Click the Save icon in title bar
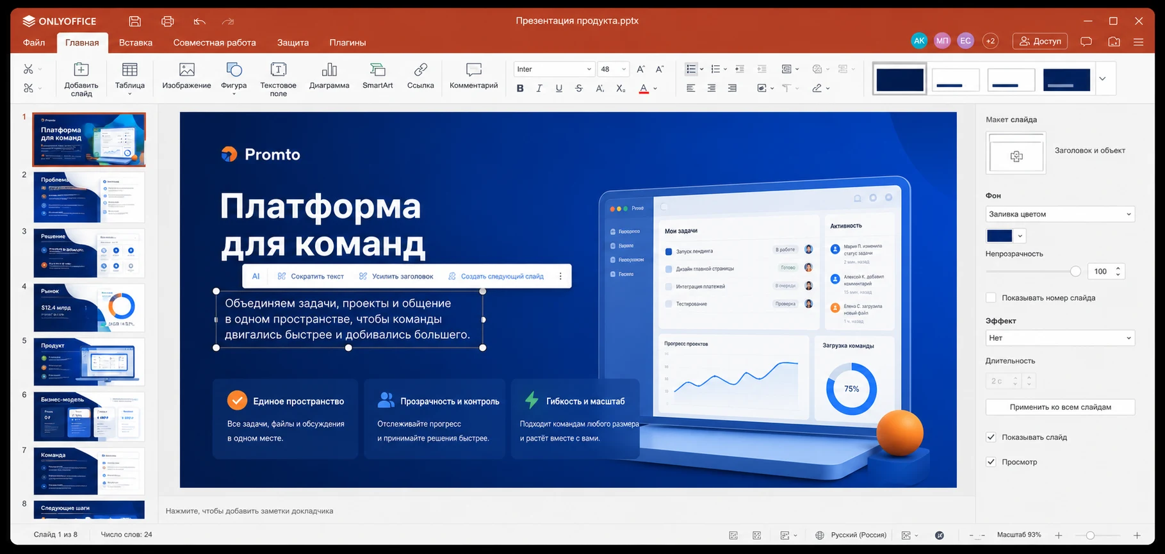This screenshot has width=1165, height=554. point(134,21)
